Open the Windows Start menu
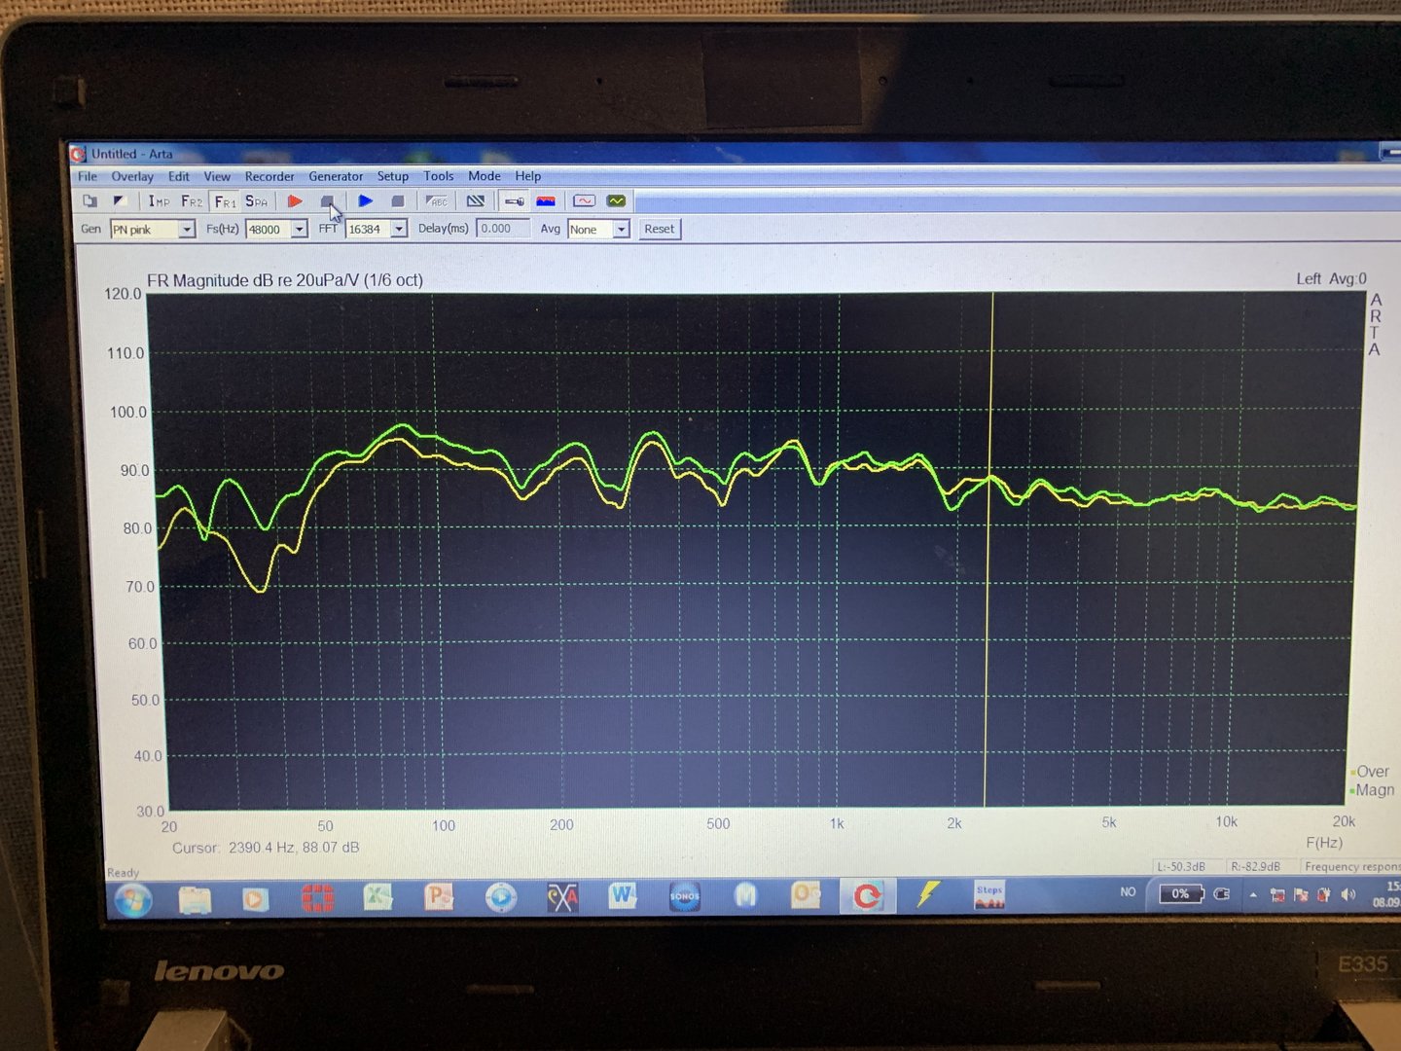This screenshot has height=1051, width=1401. coord(133,899)
